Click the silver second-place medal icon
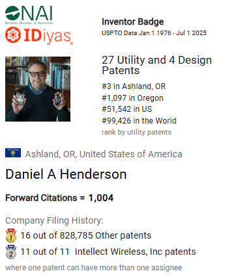Viewport: 251px width, 275px height. (11, 252)
